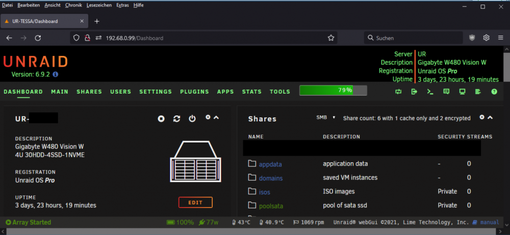Viewport: 510px width, 235px height.
Task: Click the isos folder icon
Action: coord(252,191)
